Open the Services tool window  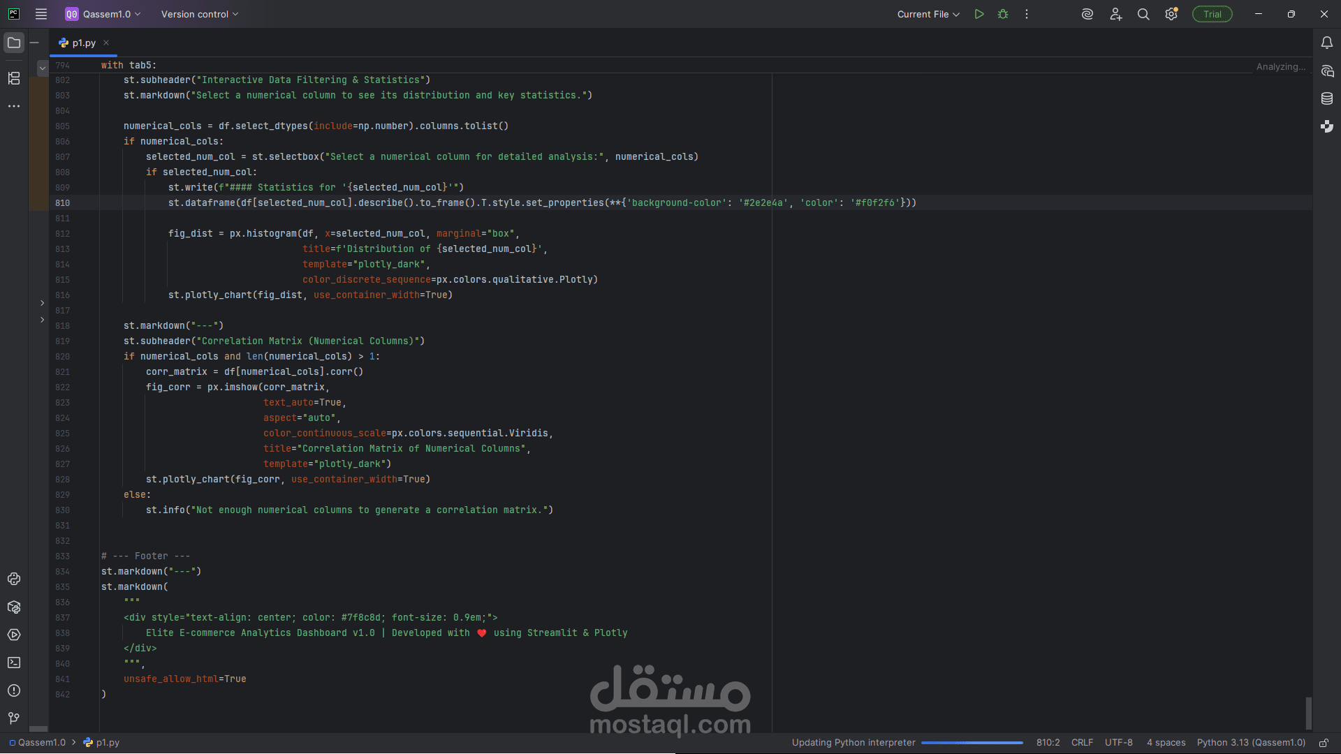tap(14, 635)
